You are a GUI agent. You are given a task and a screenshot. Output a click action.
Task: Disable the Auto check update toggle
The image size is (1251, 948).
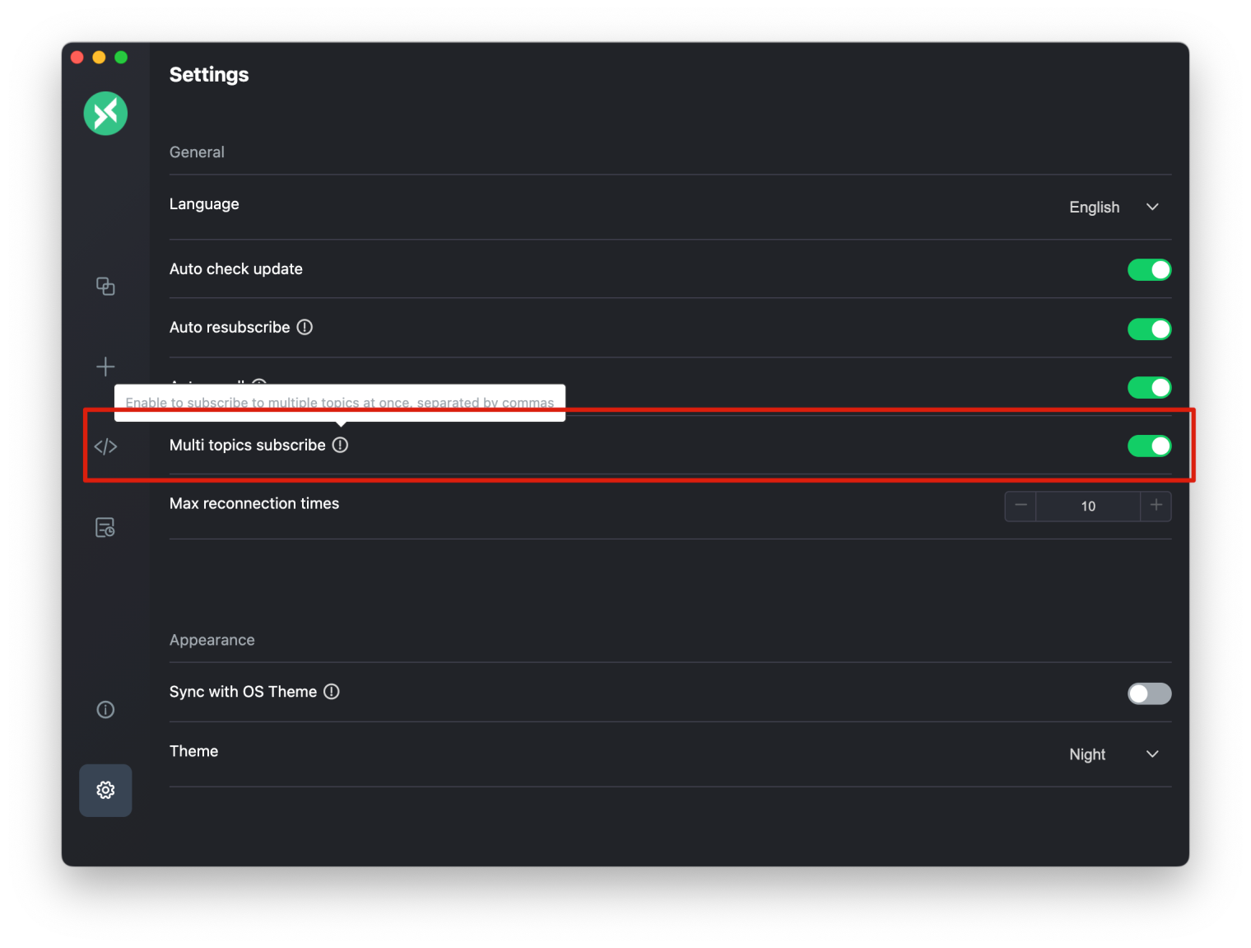(x=1149, y=269)
